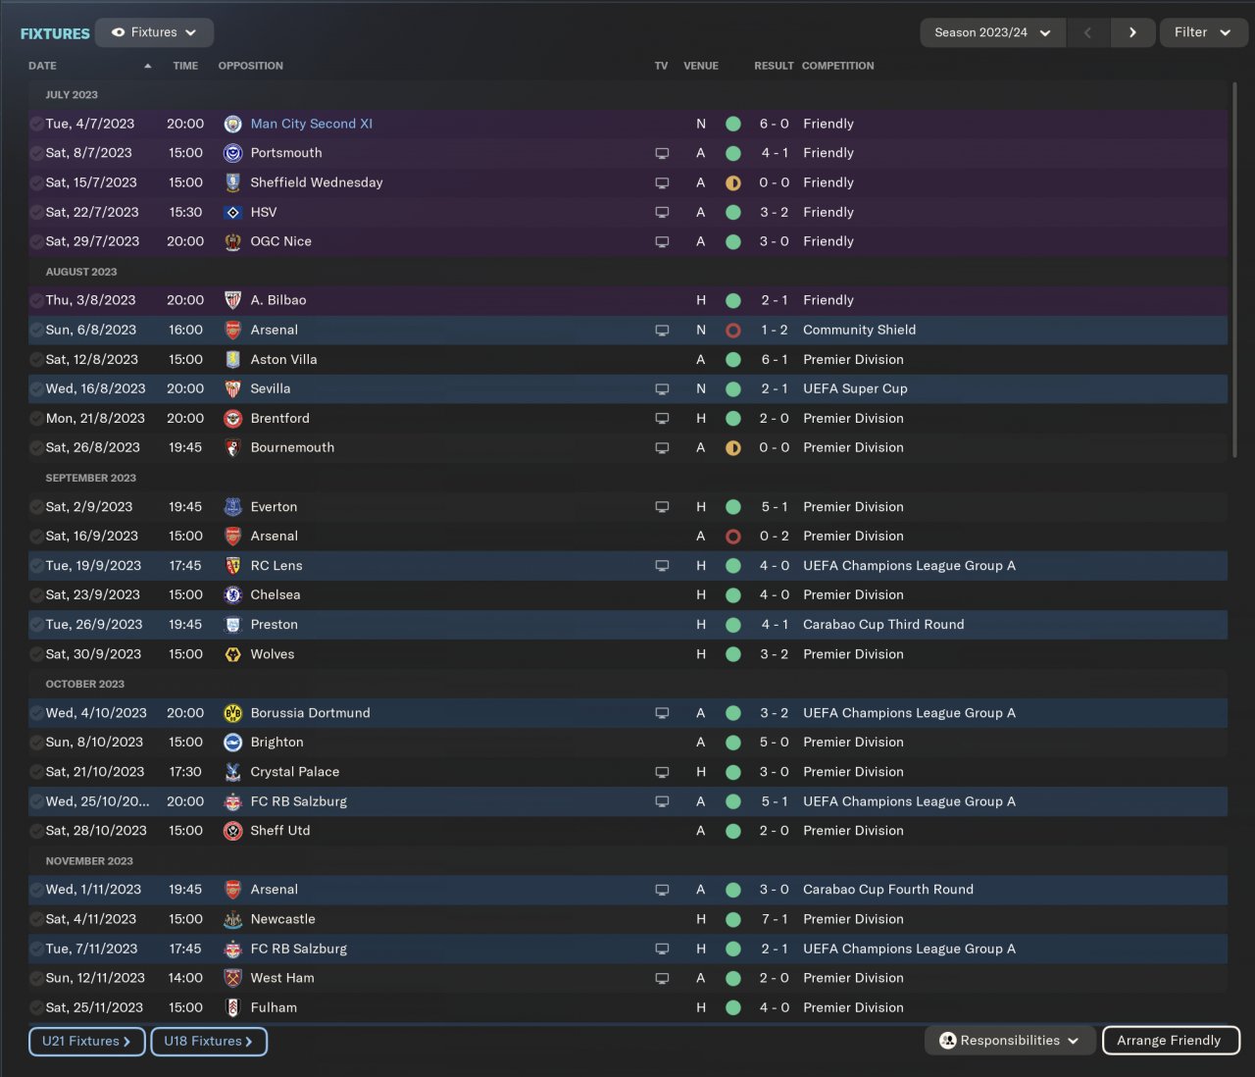Click the Aston Villa club badge

(x=232, y=359)
